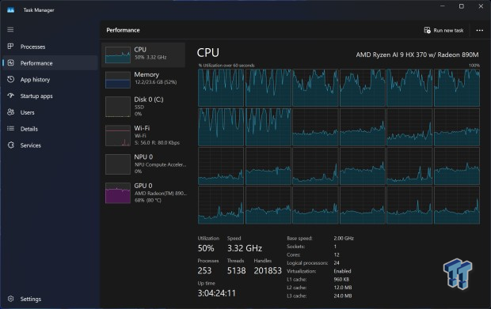This screenshot has width=491, height=309.
Task: Click the Task Manager app icon
Action: pos(10,10)
